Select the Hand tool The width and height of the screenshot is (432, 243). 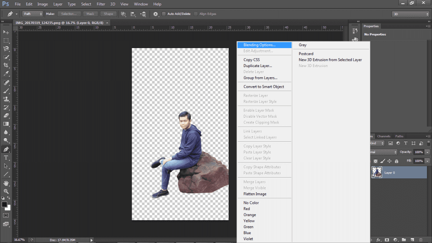[x=6, y=184]
